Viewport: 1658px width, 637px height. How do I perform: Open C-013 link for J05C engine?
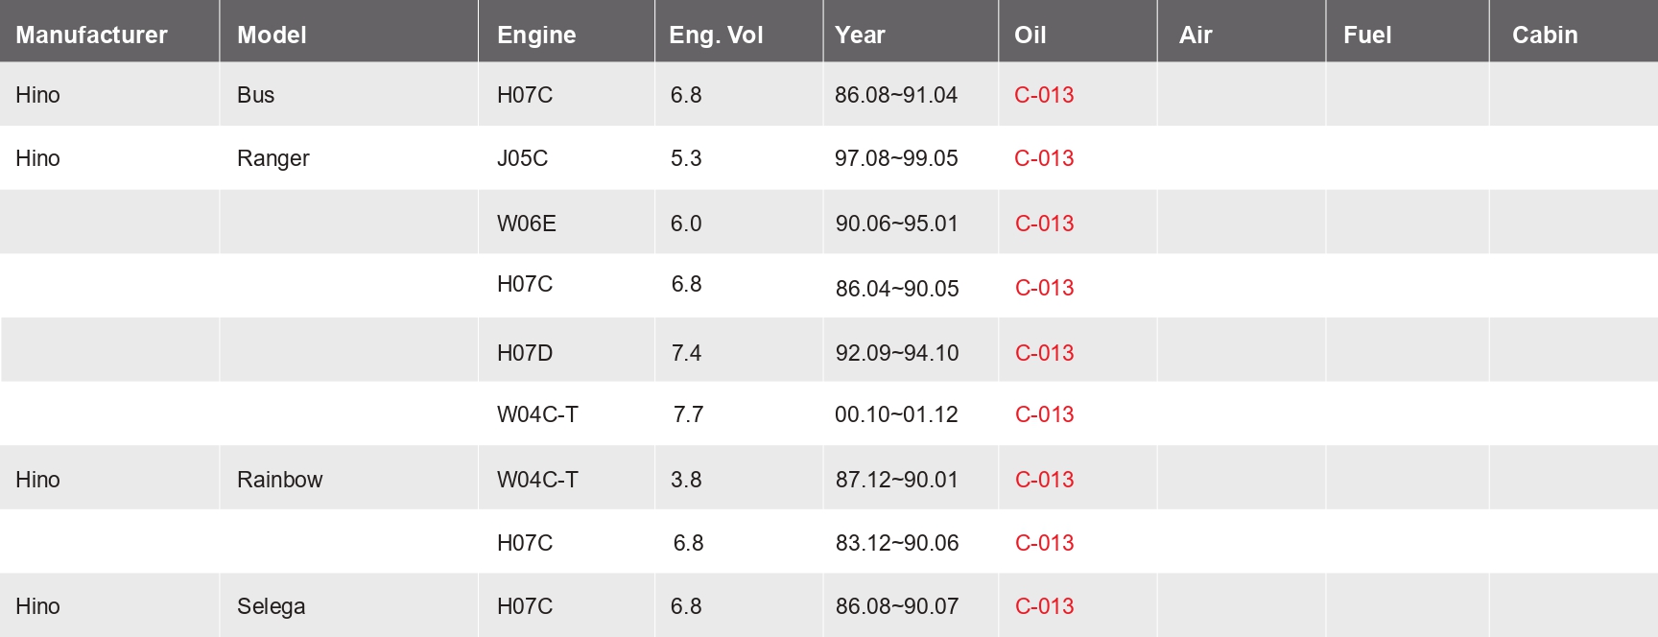pos(1044,158)
